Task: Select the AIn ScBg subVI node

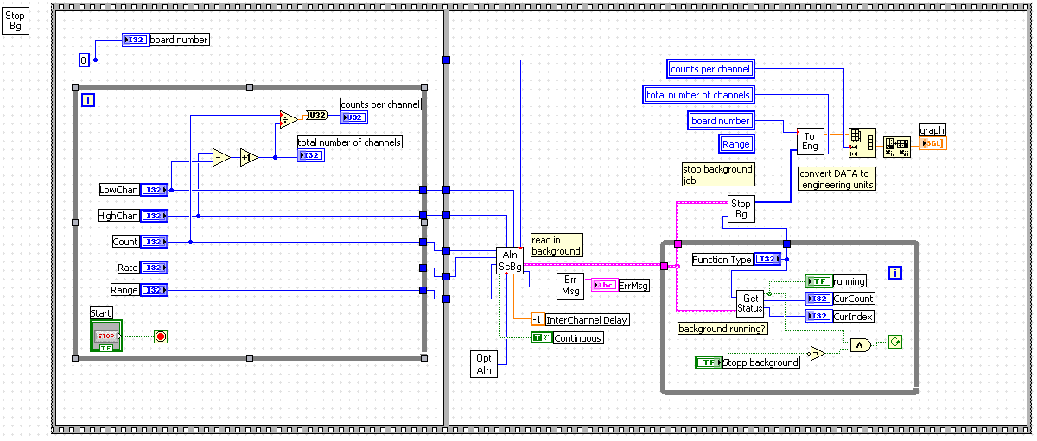Action: point(510,261)
